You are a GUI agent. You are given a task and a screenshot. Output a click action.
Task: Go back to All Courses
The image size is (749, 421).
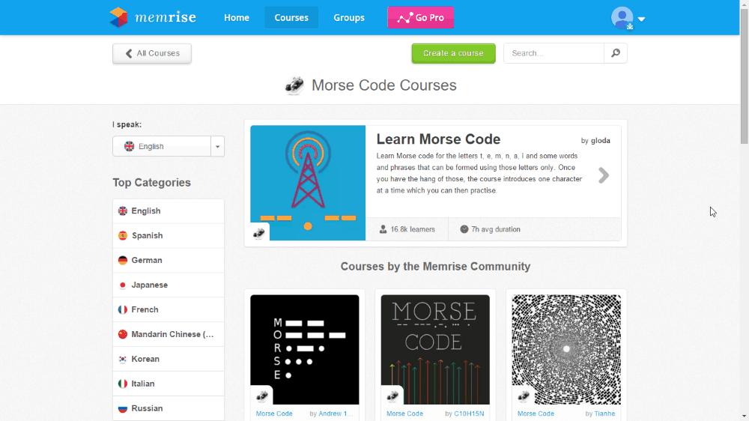click(152, 53)
